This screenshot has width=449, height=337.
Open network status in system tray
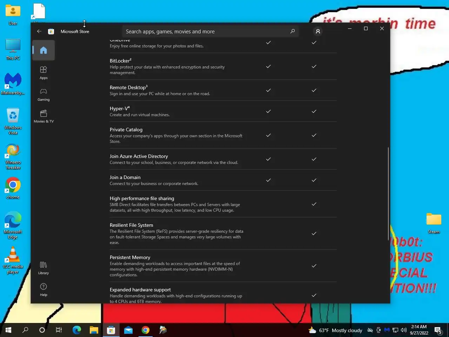395,330
